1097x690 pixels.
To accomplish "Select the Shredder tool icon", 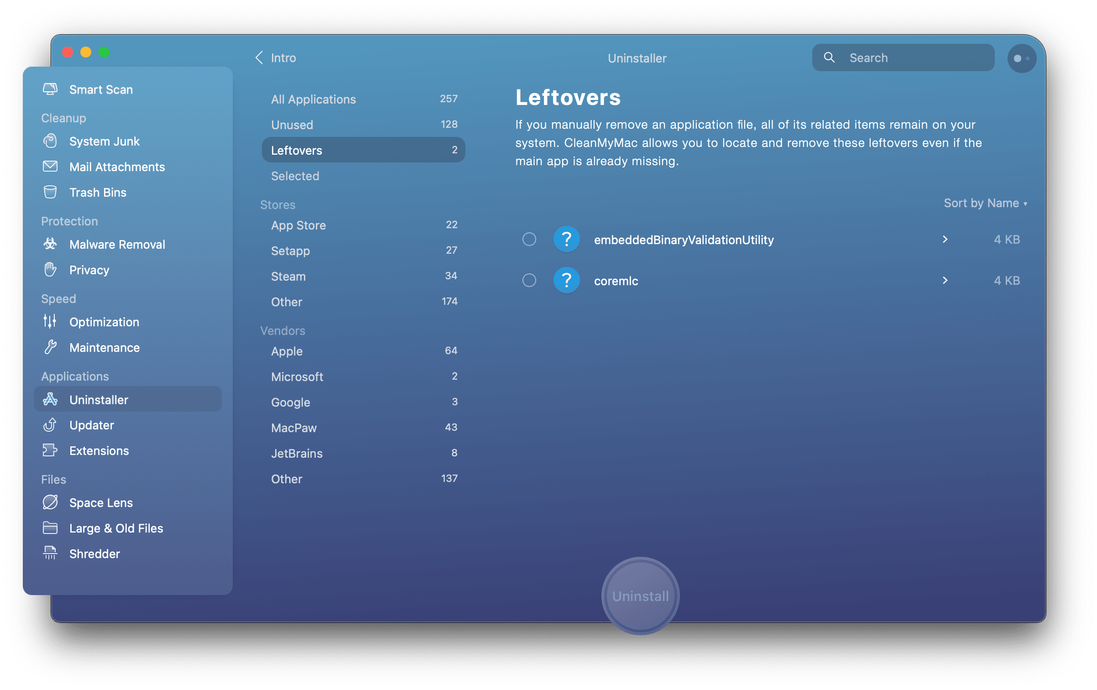I will click(x=49, y=554).
